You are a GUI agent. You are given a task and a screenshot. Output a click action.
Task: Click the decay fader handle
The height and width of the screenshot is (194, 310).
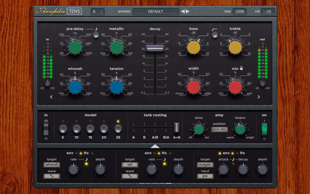point(155,48)
